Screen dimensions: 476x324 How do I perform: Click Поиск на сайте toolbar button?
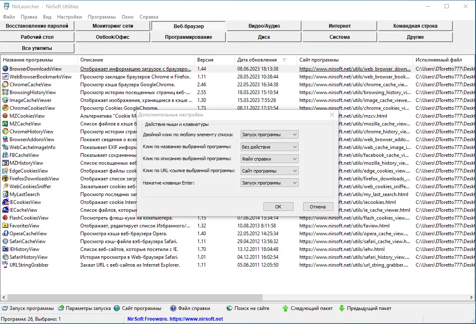248,308
